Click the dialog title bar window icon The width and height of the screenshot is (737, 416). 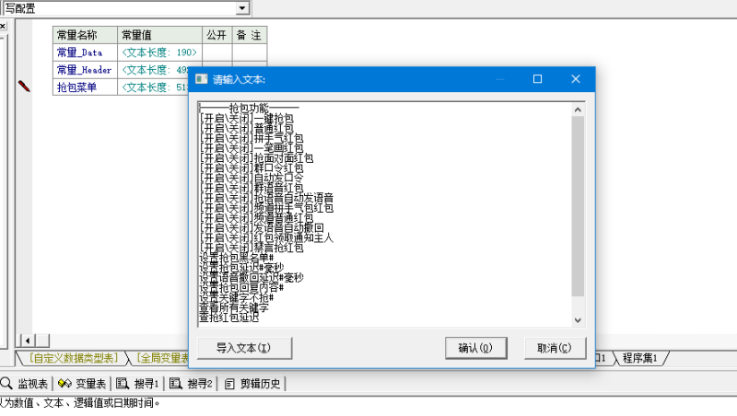[x=201, y=79]
